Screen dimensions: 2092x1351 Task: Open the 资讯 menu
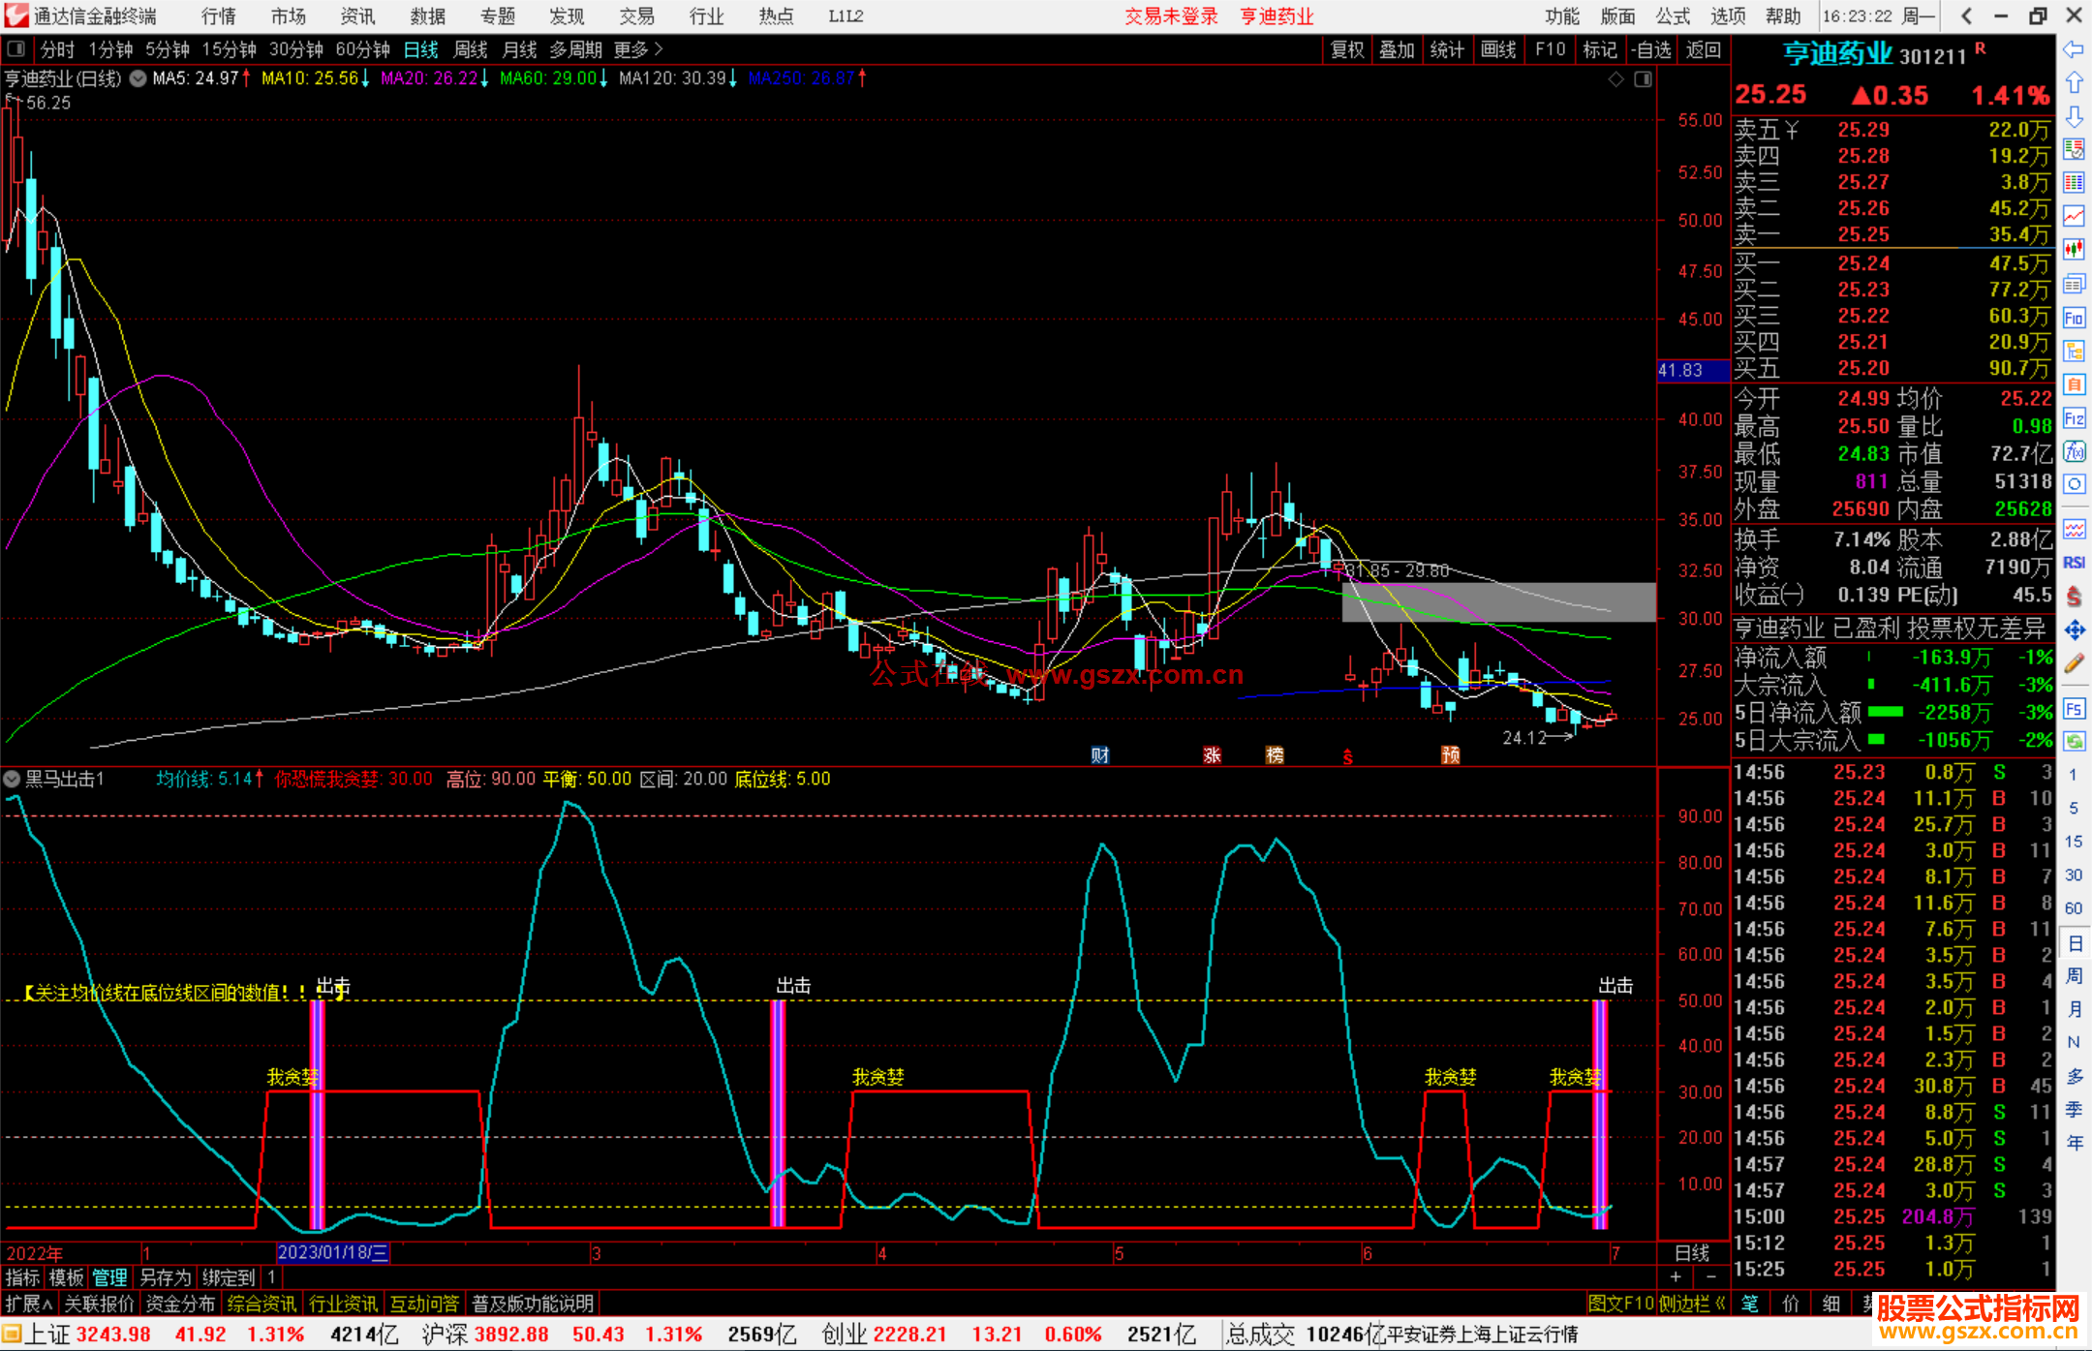(357, 15)
